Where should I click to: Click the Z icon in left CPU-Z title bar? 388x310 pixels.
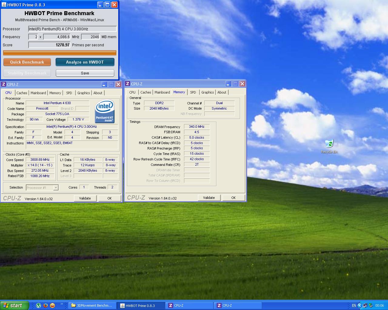4,84
